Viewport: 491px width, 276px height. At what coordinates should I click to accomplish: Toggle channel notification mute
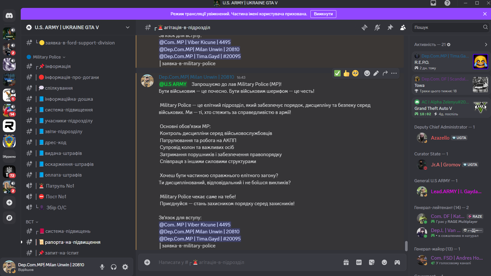(377, 27)
